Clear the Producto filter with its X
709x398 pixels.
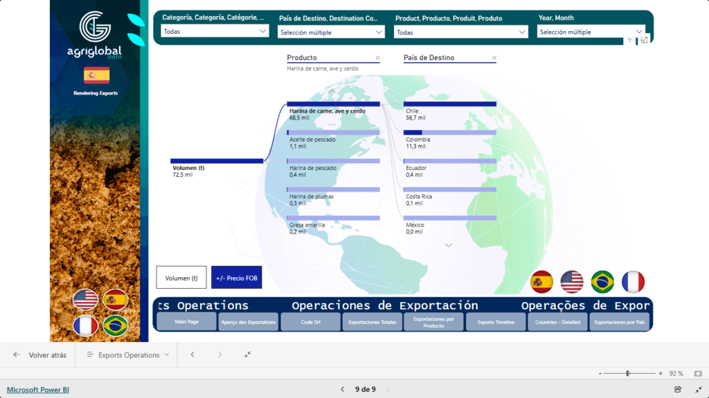377,57
